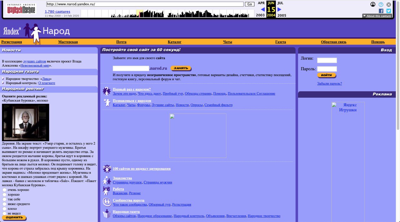Open the 1,780 captures link

57,12
